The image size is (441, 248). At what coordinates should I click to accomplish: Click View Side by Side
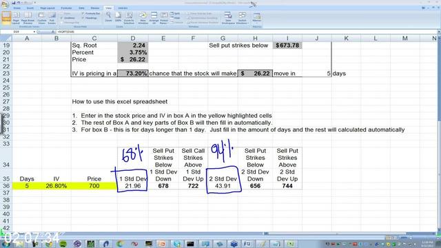[x=199, y=14]
